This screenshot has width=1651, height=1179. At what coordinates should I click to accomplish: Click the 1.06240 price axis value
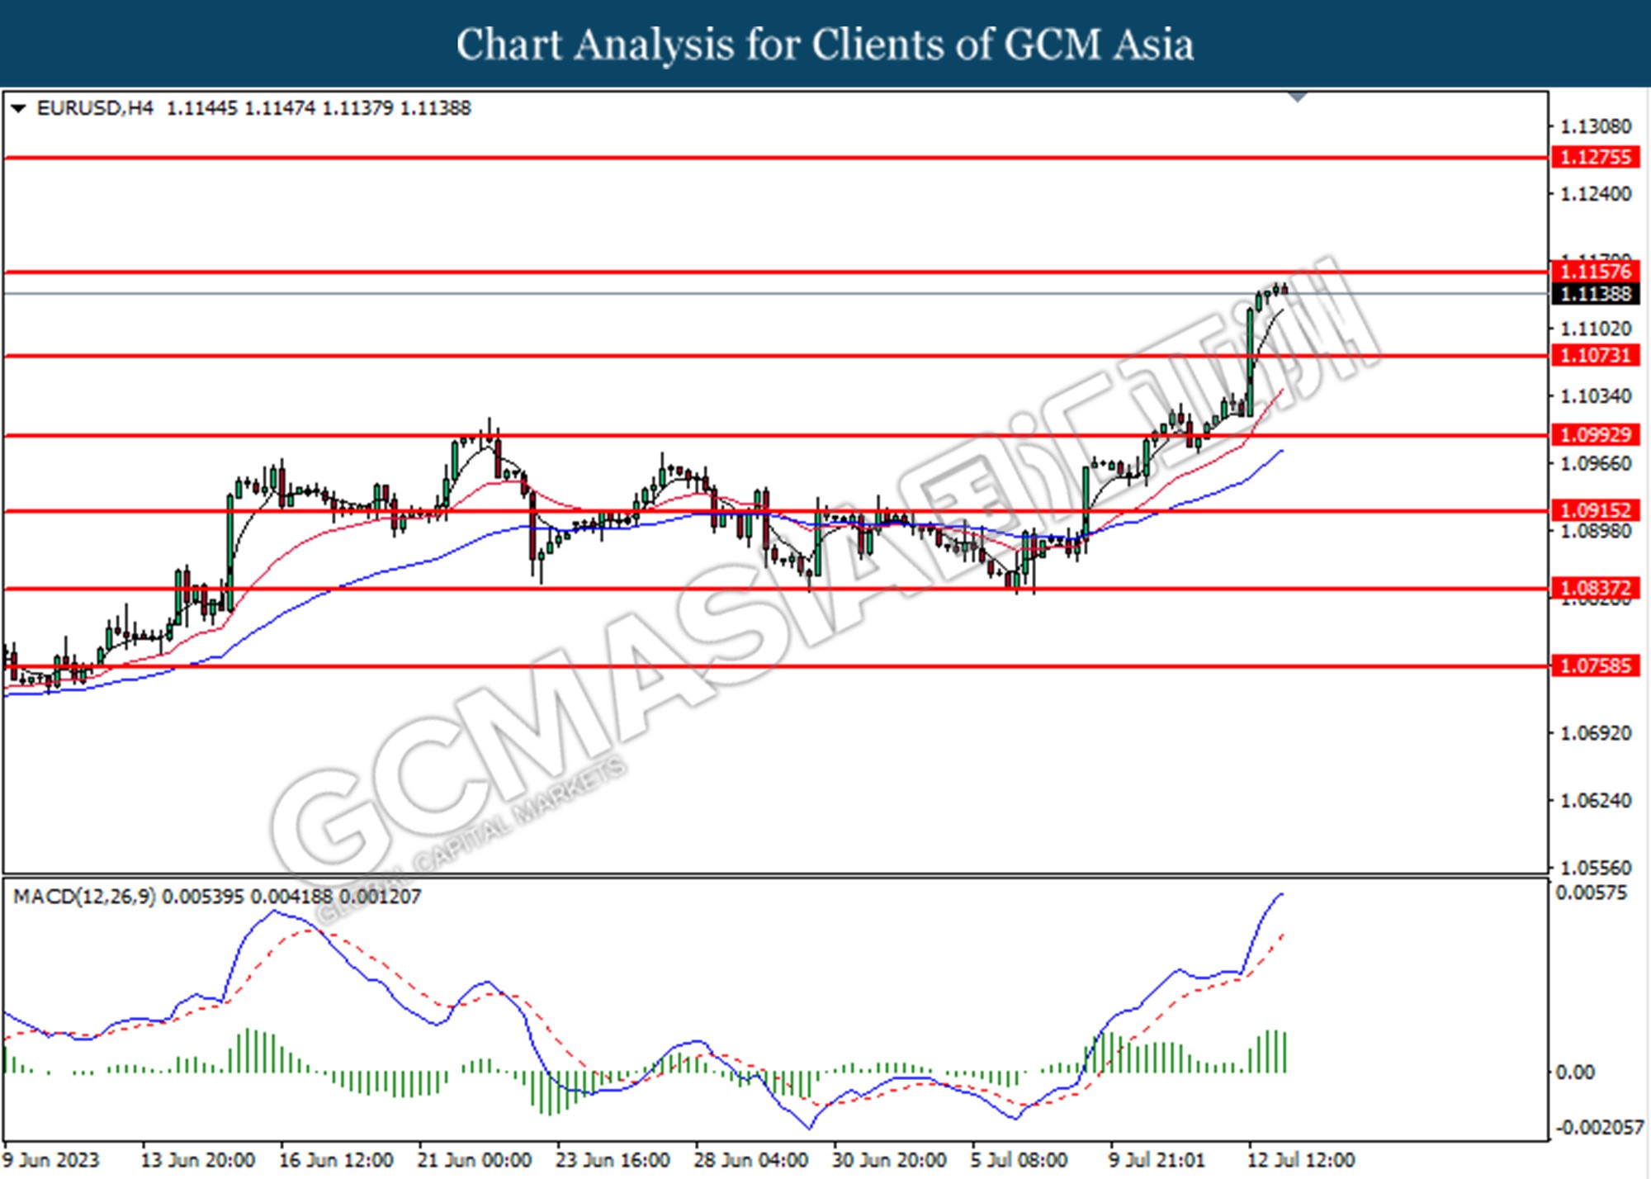[x=1596, y=801]
